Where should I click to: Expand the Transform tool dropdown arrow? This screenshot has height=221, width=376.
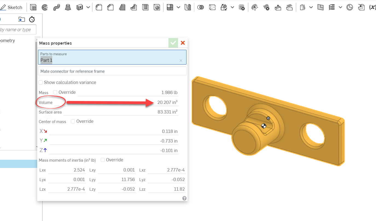(232, 7)
